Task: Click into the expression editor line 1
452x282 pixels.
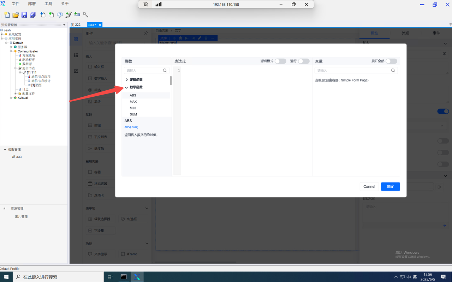Action: 246,71
